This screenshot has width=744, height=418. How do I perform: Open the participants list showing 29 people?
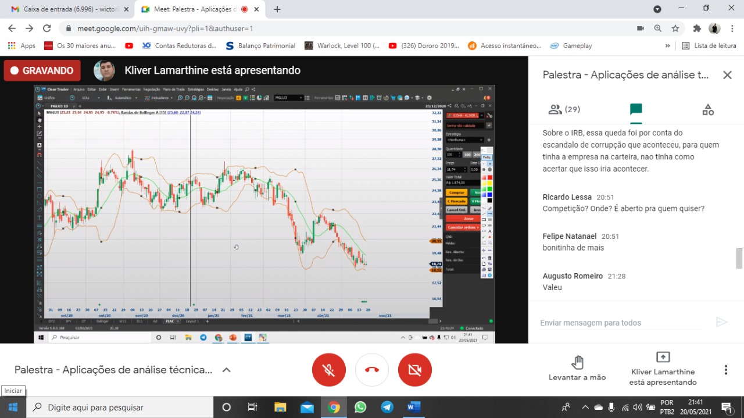(564, 109)
